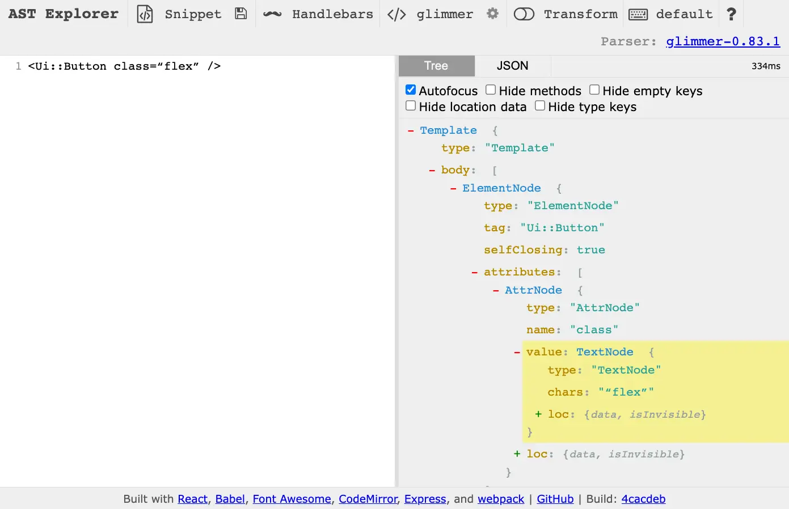Open glimmer parser settings gear
The height and width of the screenshot is (509, 789).
pyautogui.click(x=492, y=14)
